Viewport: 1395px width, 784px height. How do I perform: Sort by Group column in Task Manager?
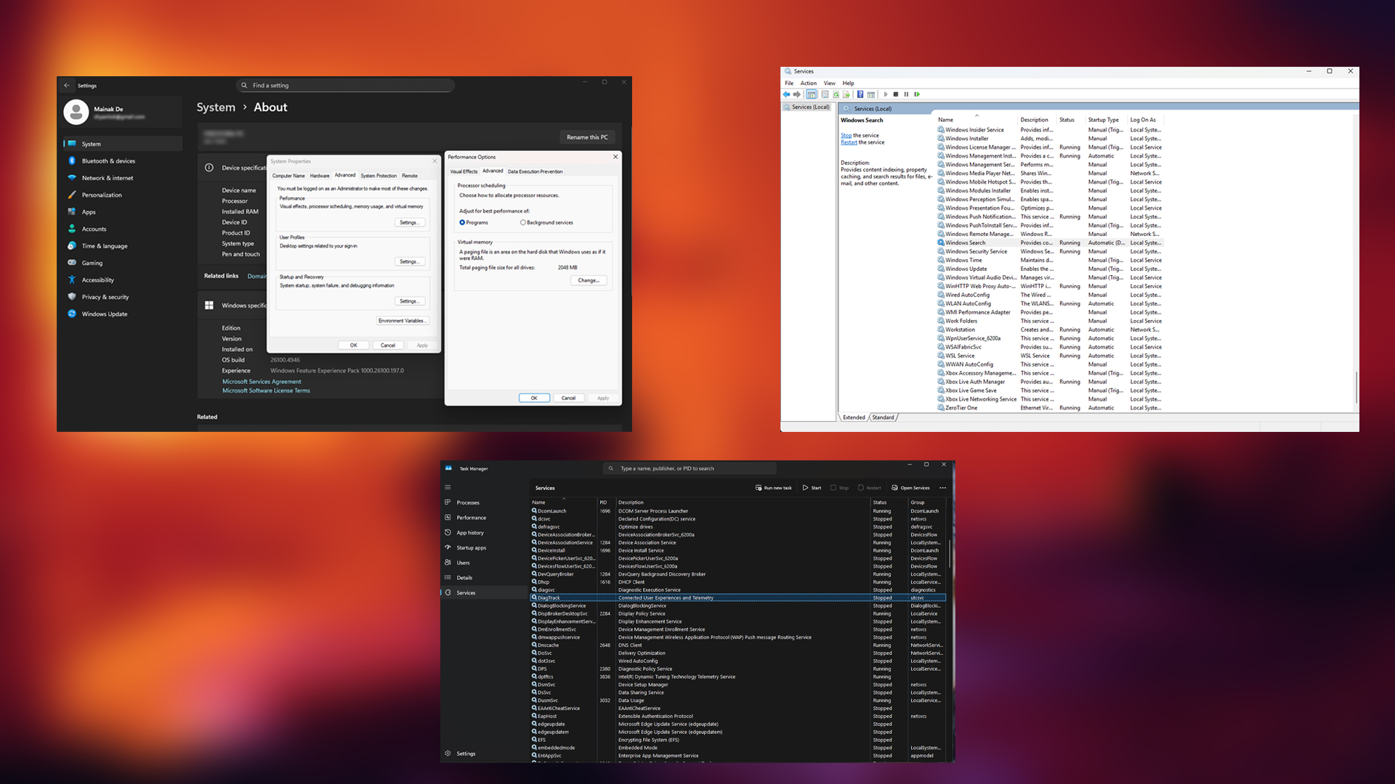pyautogui.click(x=926, y=502)
